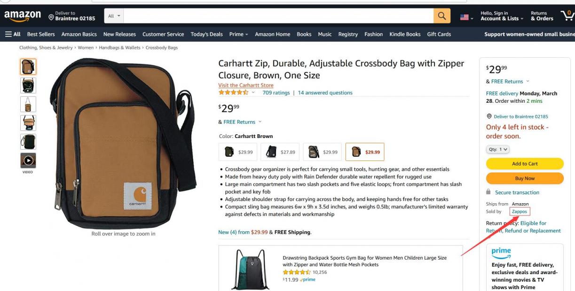575x291 pixels.
Task: Go to Best Sellers
Action: (x=41, y=34)
